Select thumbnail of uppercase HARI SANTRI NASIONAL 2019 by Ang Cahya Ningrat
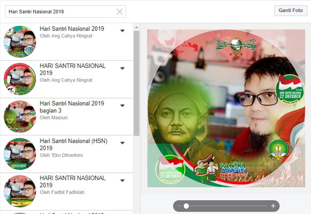This screenshot has width=311, height=214. pos(20,79)
